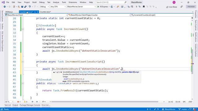The height and width of the screenshot is (111, 198).
Task: Click the code cleanup broom icon
Action: (x=43, y=102)
